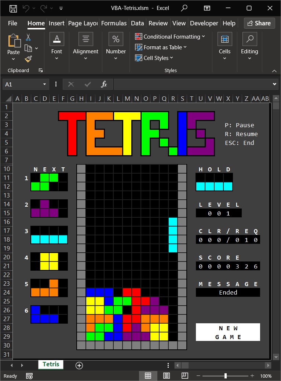Click the Copy icon
Screen dimensions: 281x381
(28, 48)
